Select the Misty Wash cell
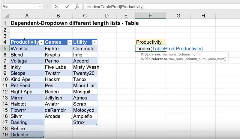The image size is (240, 139). click(x=86, y=67)
